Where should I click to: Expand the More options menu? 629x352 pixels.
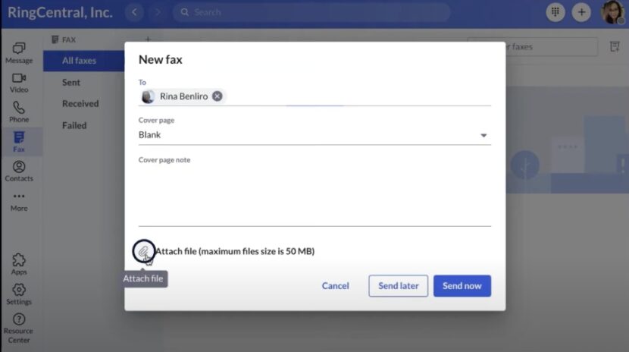[x=19, y=201]
